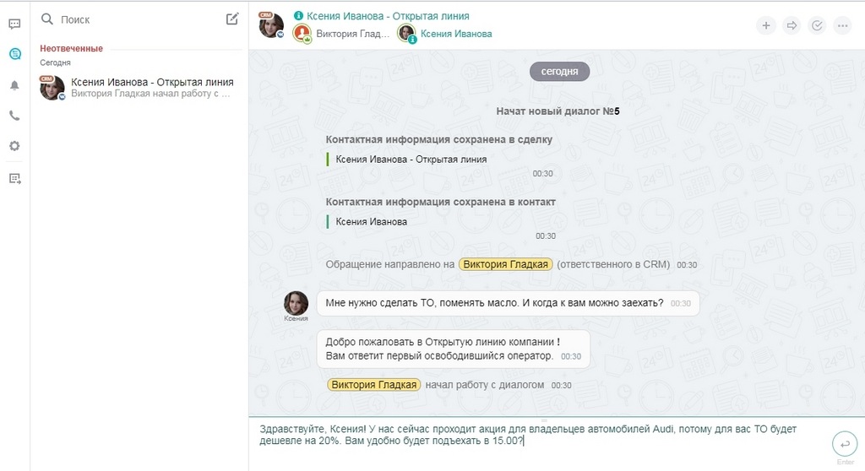Click Начат новый диалог №5 notice
The height and width of the screenshot is (471, 865).
(558, 111)
